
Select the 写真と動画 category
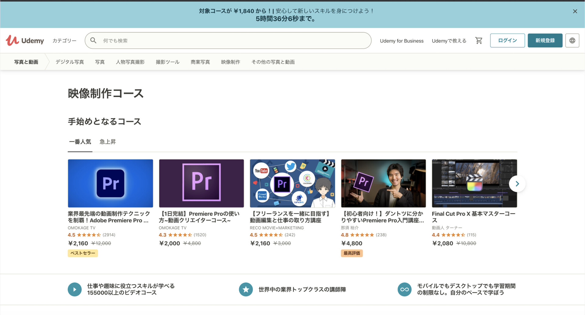[x=26, y=62]
